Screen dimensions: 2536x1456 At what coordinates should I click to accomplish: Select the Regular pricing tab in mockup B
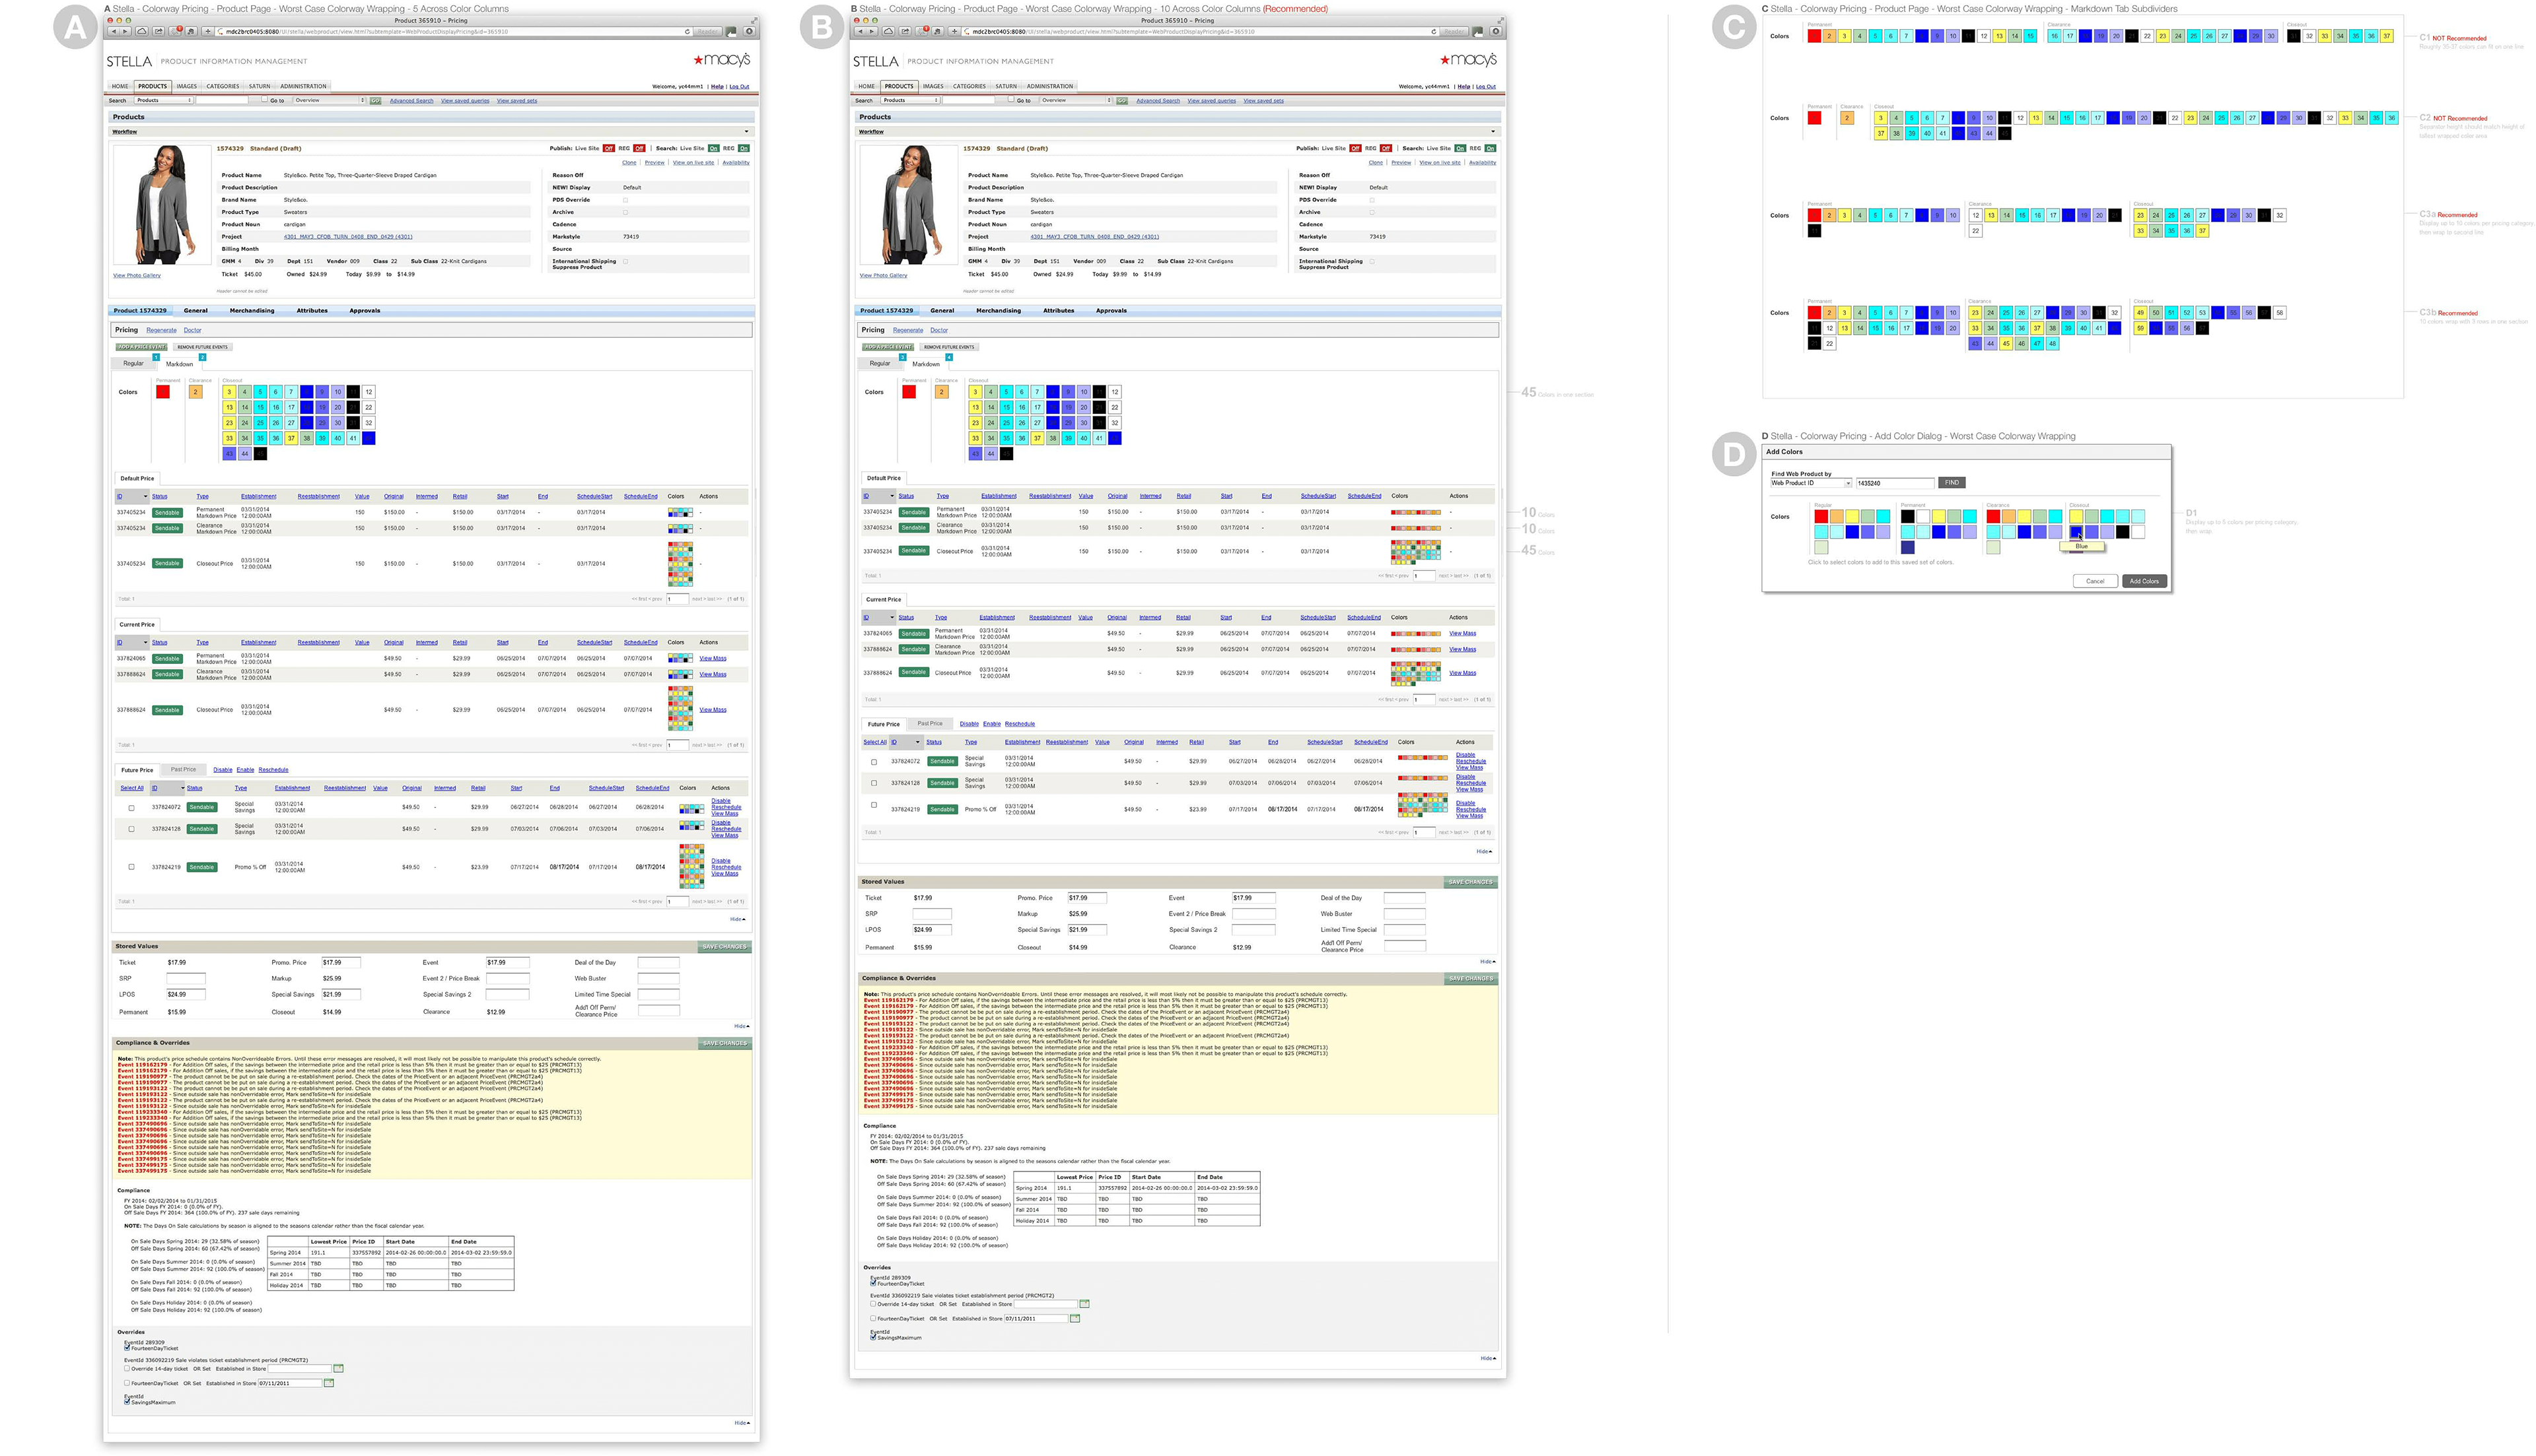coord(880,364)
